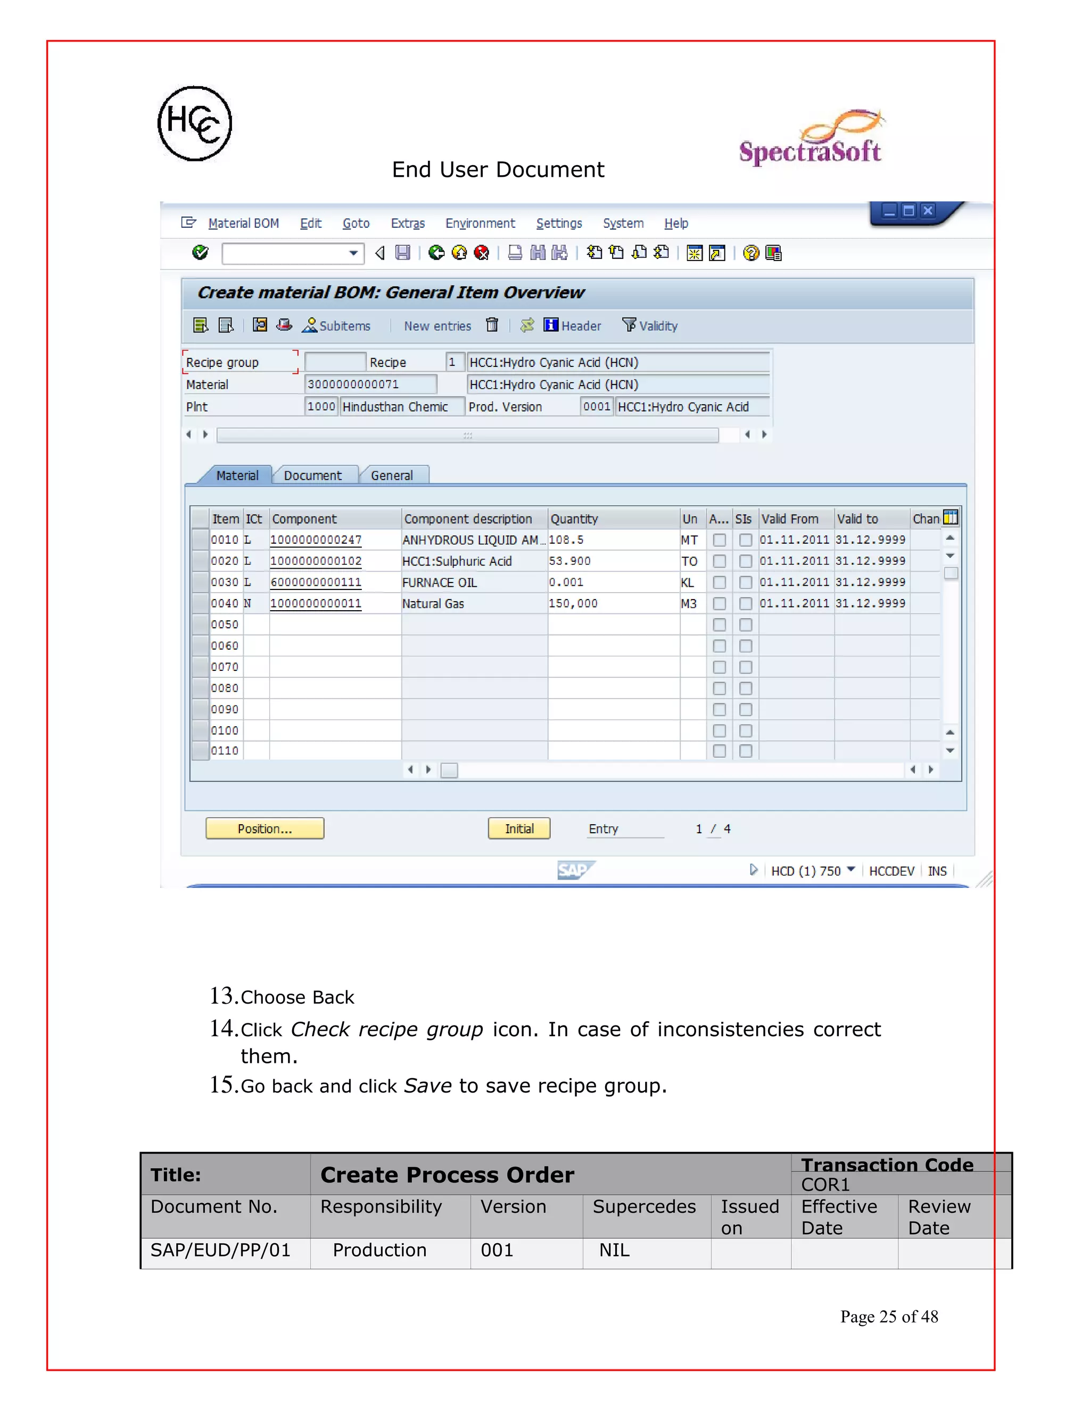Click the First Page icon
Screen dimensions: 1090x1411
pos(594,252)
